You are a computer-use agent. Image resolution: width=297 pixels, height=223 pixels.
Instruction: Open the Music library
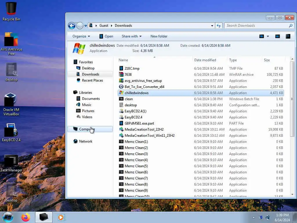[x=86, y=105]
